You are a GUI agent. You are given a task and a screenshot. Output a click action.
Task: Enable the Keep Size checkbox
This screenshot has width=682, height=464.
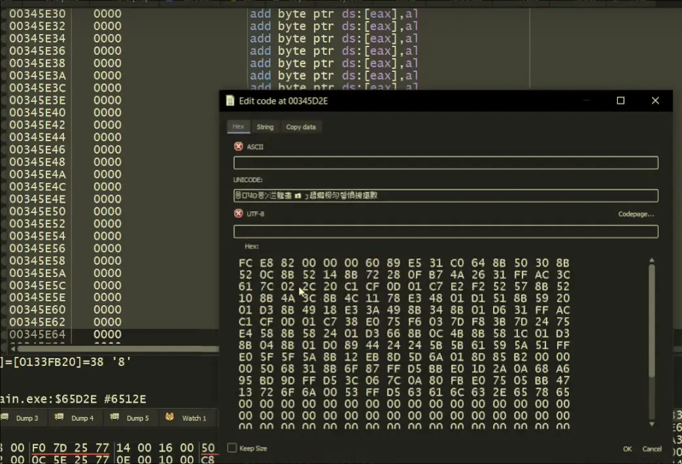click(232, 448)
